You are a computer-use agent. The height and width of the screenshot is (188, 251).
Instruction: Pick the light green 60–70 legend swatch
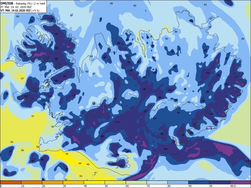(136, 182)
